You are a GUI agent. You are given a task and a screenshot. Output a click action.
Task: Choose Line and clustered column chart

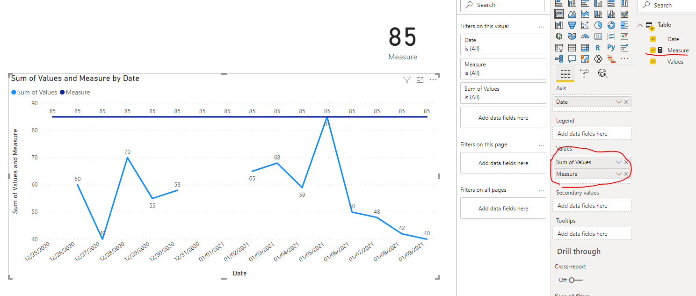coord(611,14)
